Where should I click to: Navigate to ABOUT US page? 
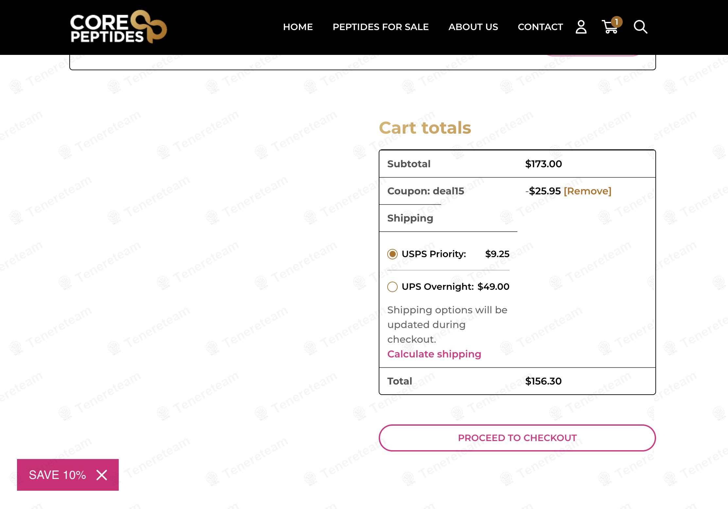[473, 27]
